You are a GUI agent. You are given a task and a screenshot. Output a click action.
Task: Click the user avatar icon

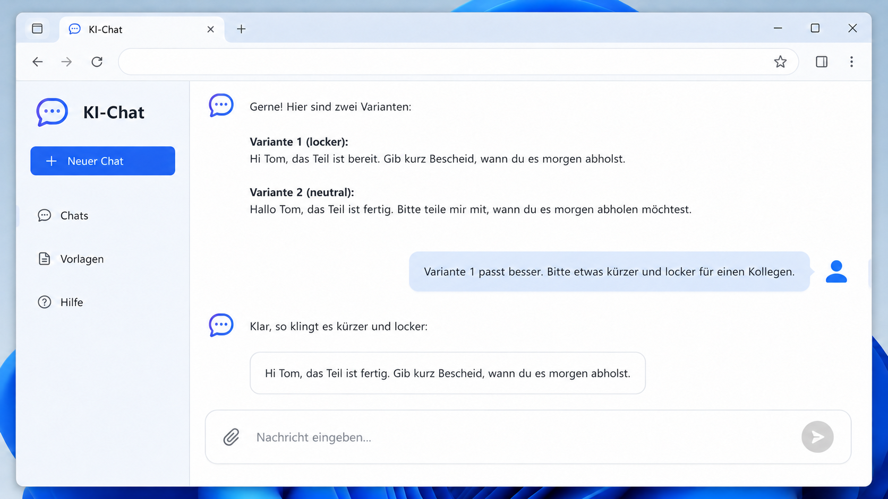point(836,272)
